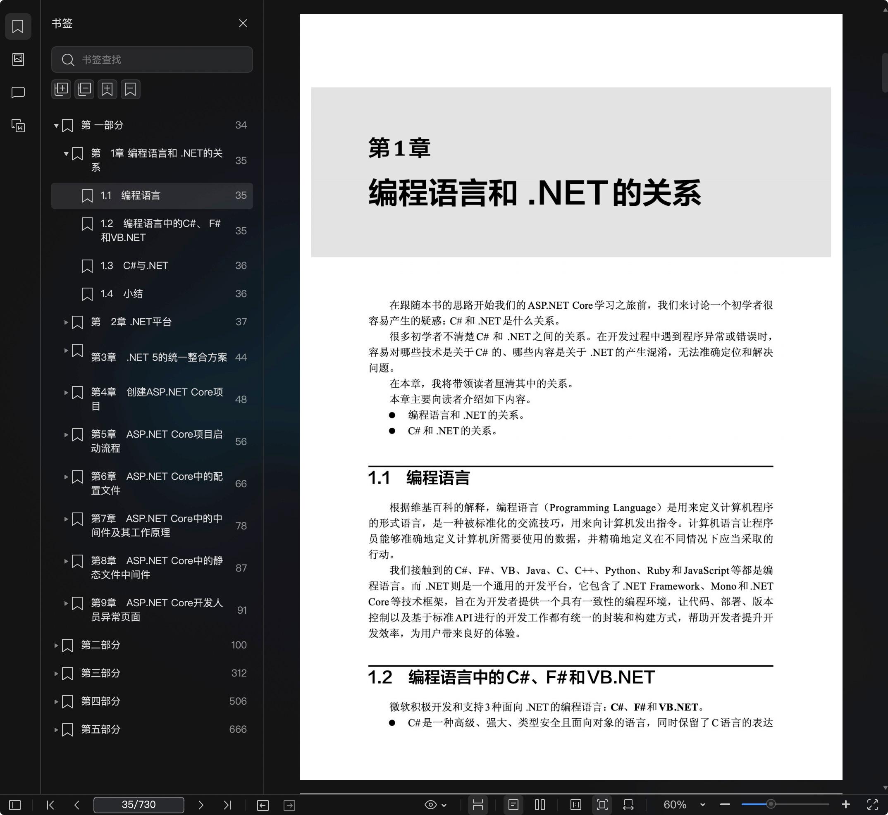Image resolution: width=888 pixels, height=815 pixels.
Task: Jump to bookmark 第2章 .NET平台
Action: 152,322
